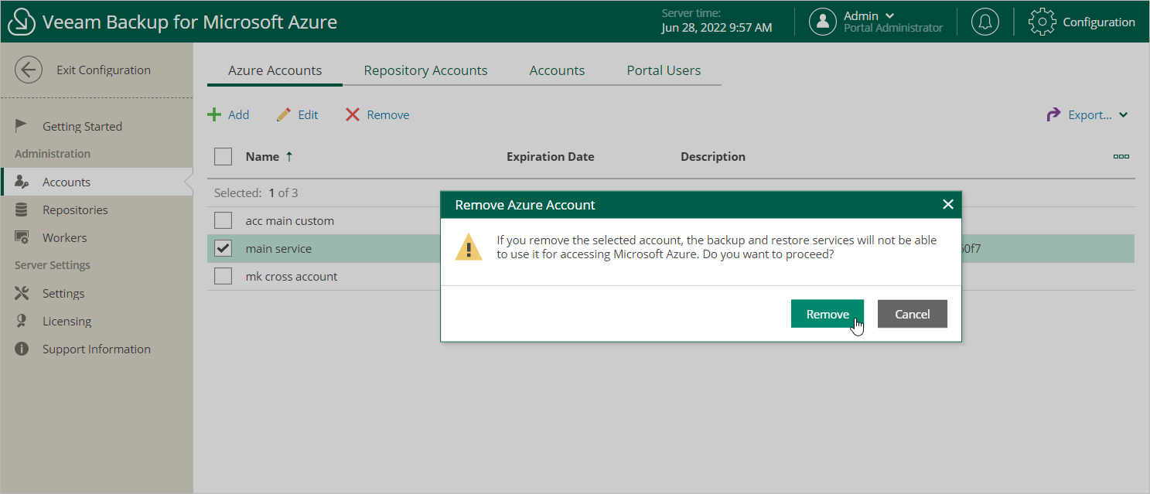The width and height of the screenshot is (1150, 494).
Task: Open the notifications bell
Action: pyautogui.click(x=984, y=22)
